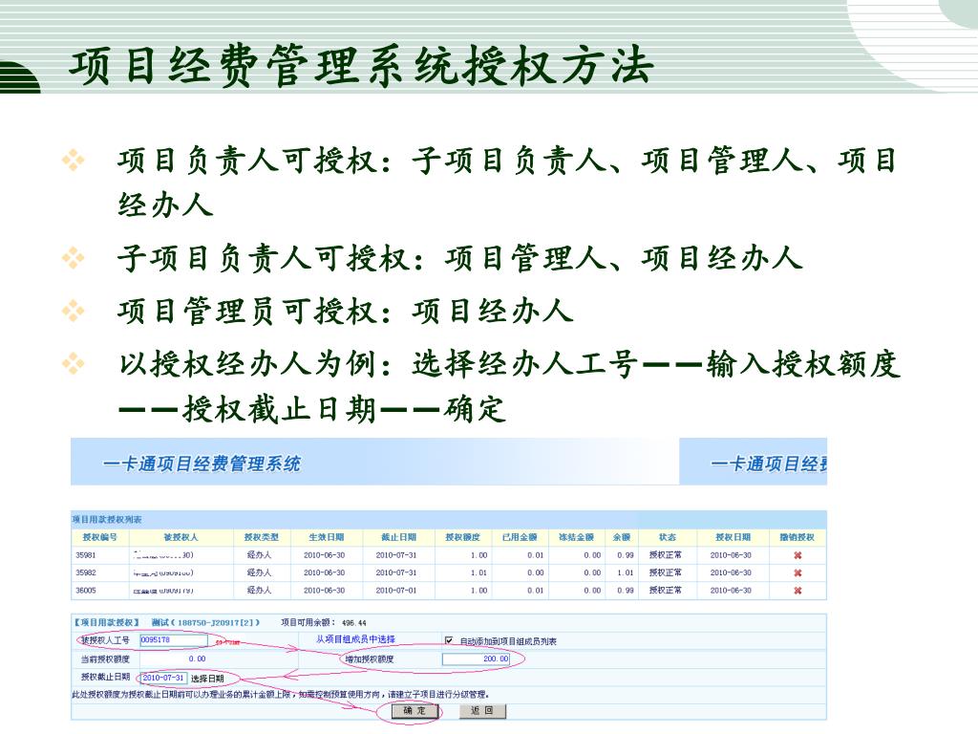Click the 冻结金额 column header
978x734 pixels.
point(576,537)
